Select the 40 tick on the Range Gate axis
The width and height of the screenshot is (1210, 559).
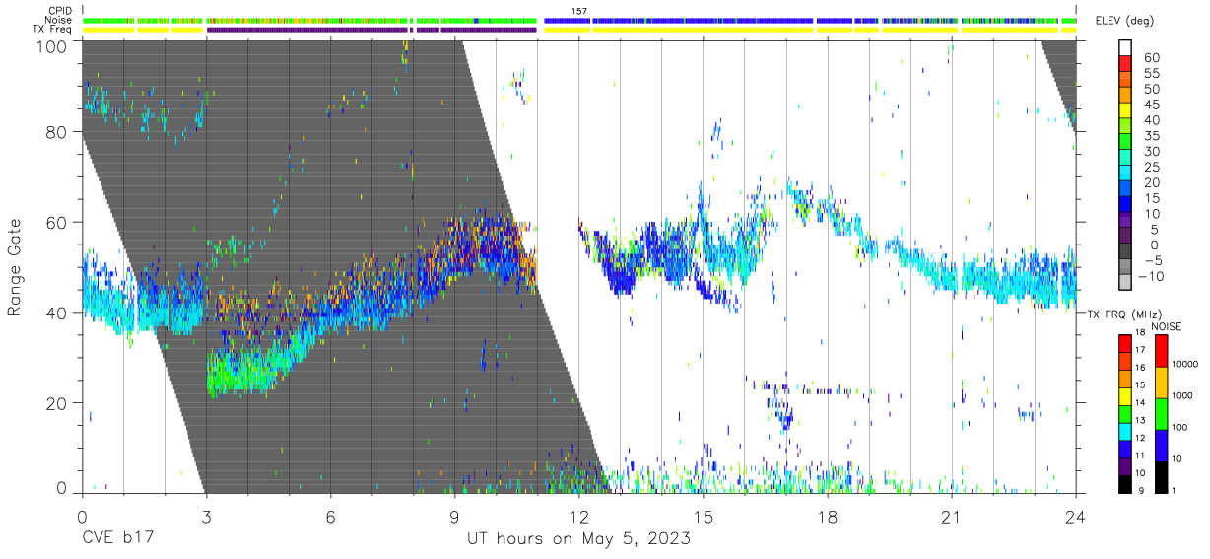coord(56,313)
